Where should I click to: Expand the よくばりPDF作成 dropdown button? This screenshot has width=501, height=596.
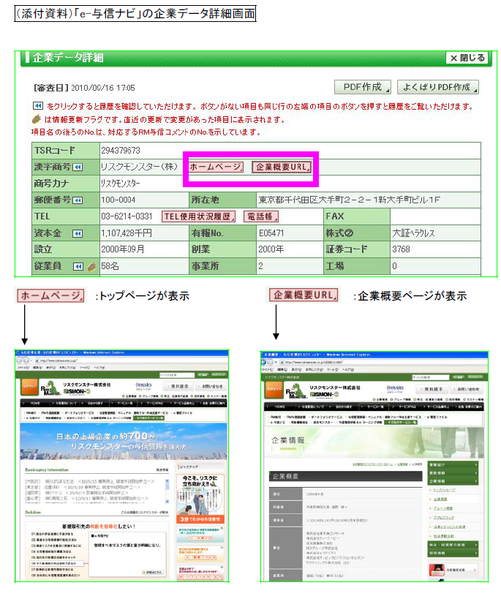tap(437, 88)
